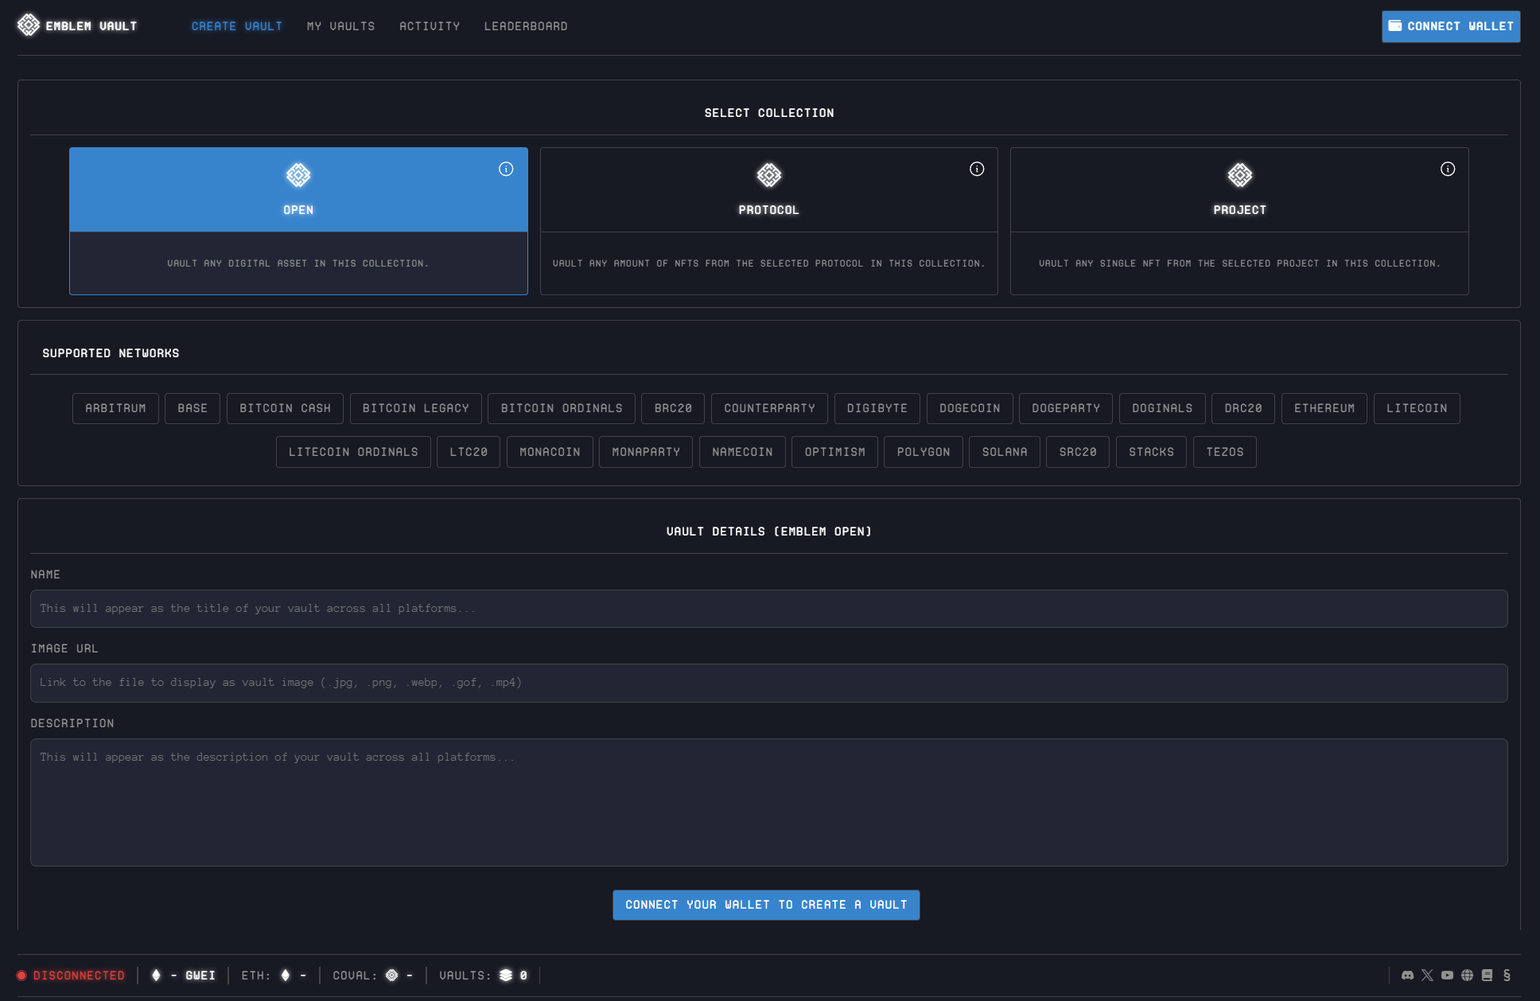Click the Emblem Vault logo icon
The height and width of the screenshot is (1001, 1540).
pos(29,25)
